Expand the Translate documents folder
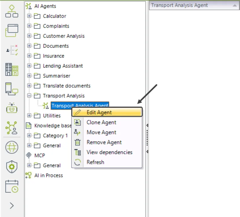The height and width of the screenshot is (217, 240). 29,85
